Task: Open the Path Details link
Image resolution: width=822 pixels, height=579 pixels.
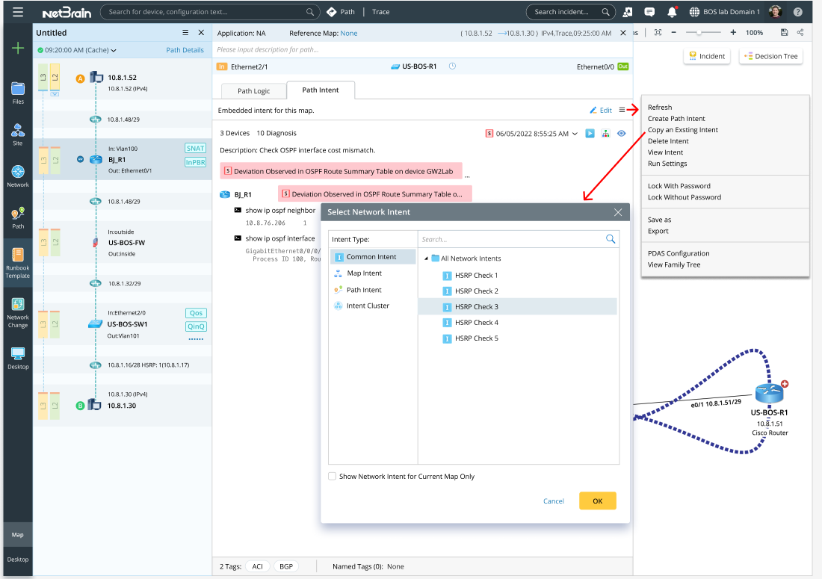Action: tap(185, 50)
